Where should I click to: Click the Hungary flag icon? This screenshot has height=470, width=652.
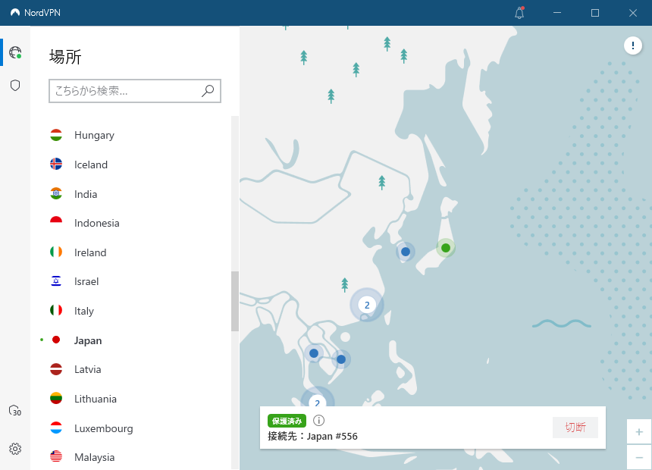coord(56,135)
